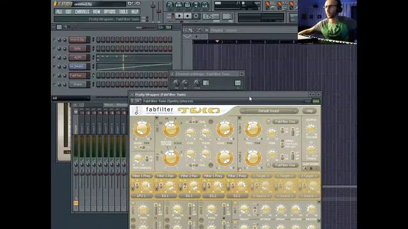Select the Snare channel button
This screenshot has width=408, height=229.
click(x=78, y=84)
